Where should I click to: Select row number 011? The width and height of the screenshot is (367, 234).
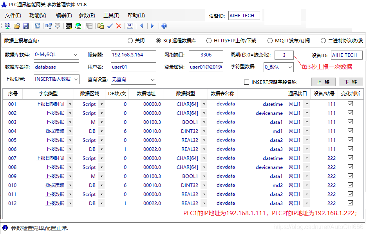click(12, 194)
